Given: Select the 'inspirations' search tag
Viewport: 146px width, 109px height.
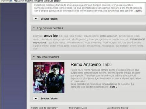Looking at the screenshot, I should (x=40, y=42).
